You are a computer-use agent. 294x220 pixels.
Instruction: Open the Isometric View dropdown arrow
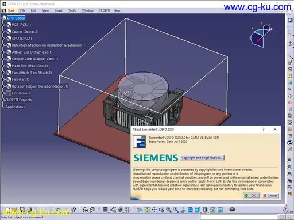click(x=201, y=213)
